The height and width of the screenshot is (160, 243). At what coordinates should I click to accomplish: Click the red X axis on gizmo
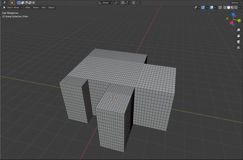[x=231, y=23]
